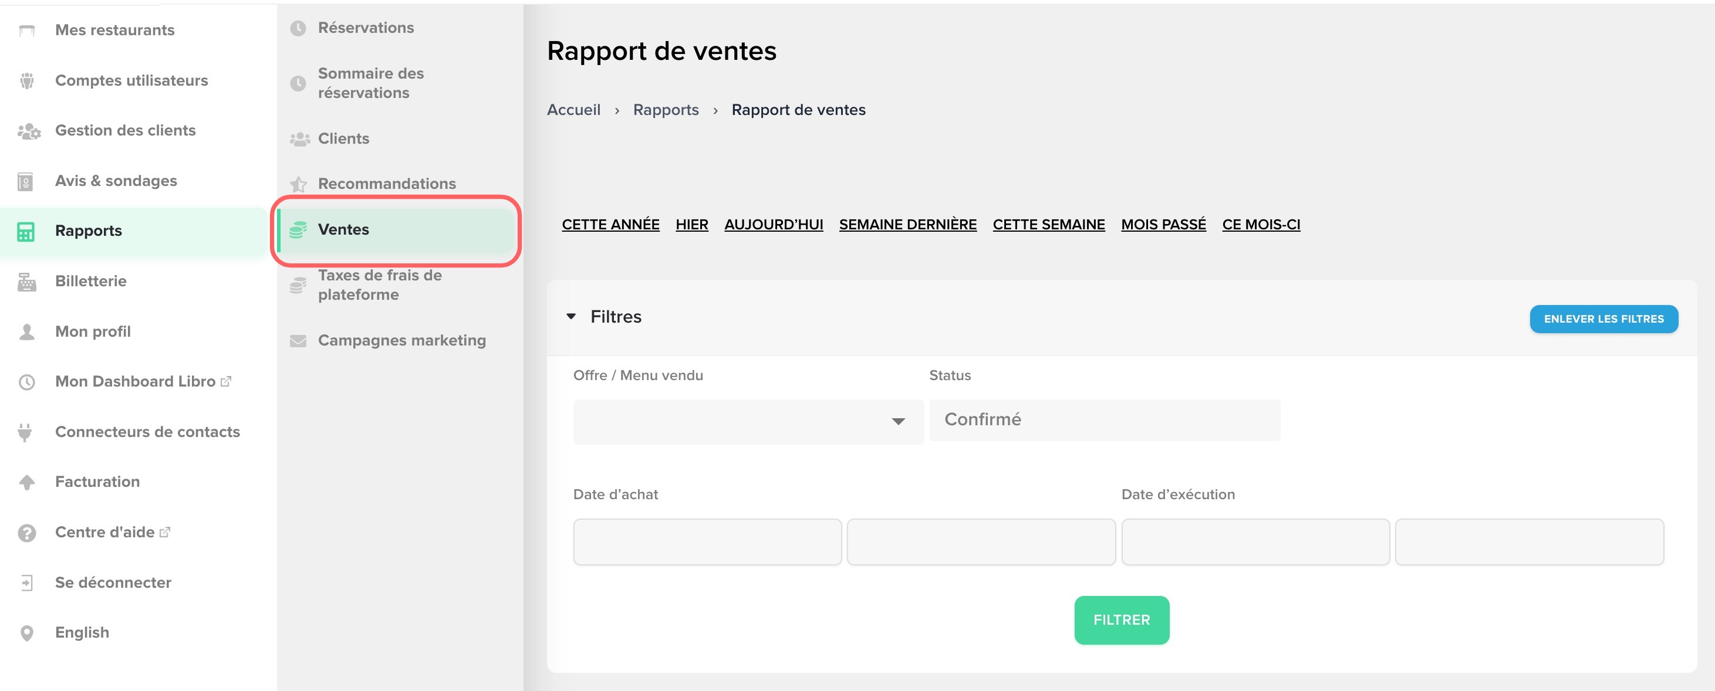Open Taxes de frais de plateforme report
Image resolution: width=1715 pixels, height=691 pixels.
click(380, 284)
